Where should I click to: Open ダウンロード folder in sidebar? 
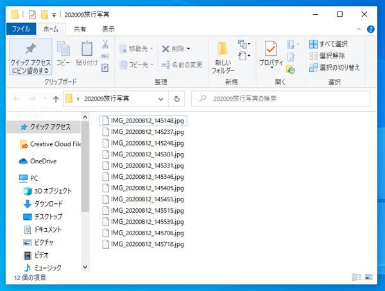tap(43, 204)
